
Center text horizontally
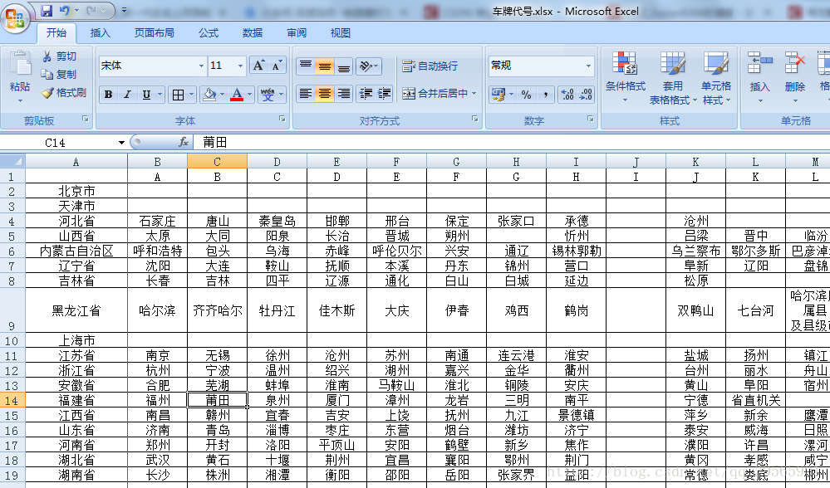tap(325, 94)
